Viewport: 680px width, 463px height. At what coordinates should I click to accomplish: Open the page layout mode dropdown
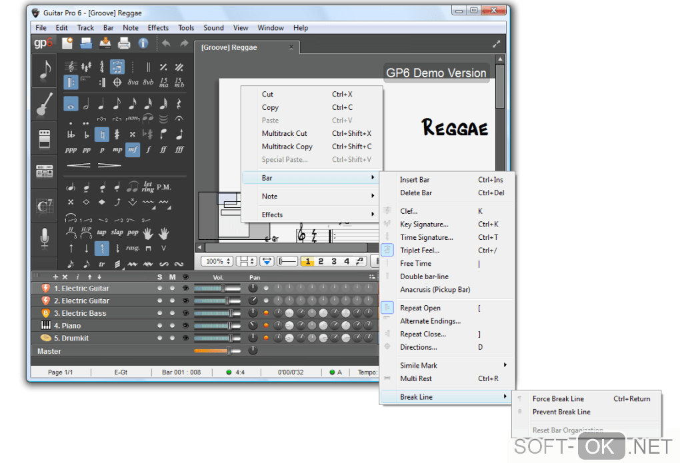click(x=246, y=261)
